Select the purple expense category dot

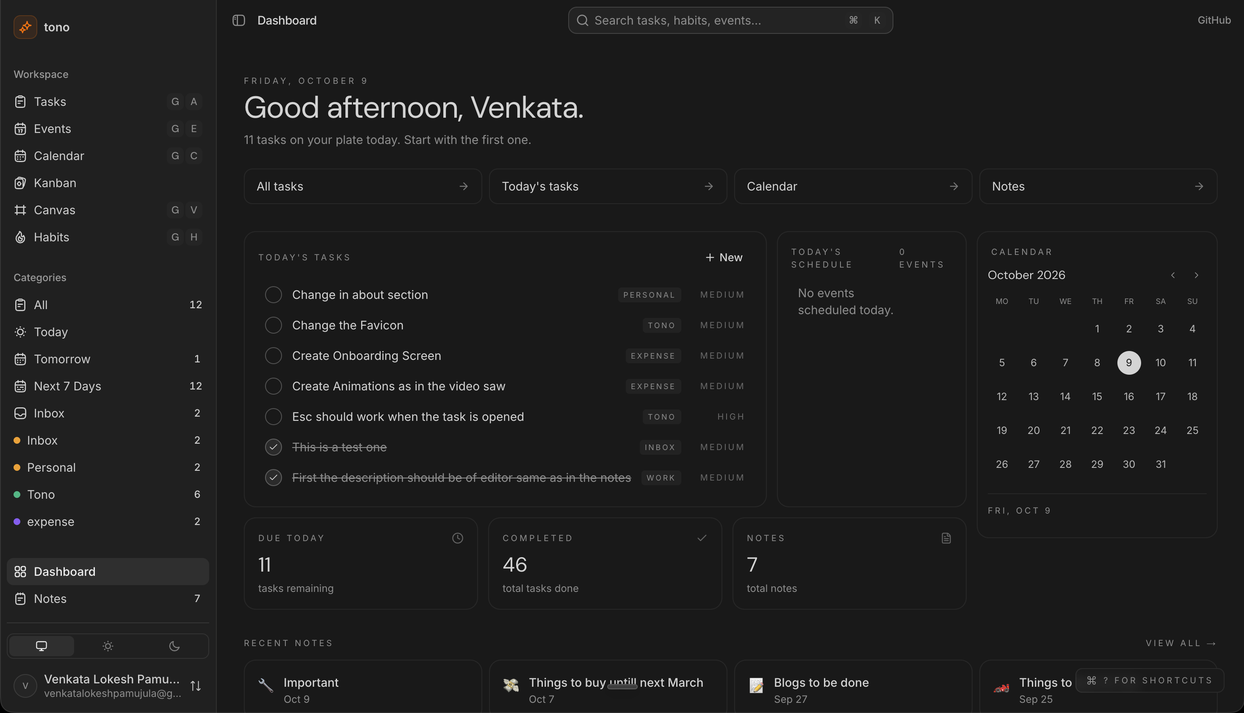[17, 522]
